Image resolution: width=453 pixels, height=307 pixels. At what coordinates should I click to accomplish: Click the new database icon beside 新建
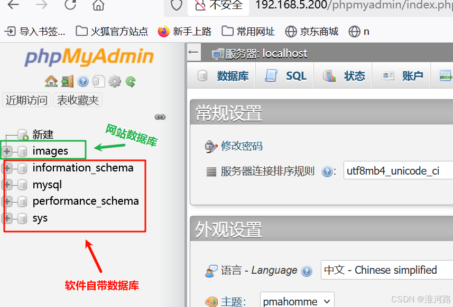coord(23,135)
